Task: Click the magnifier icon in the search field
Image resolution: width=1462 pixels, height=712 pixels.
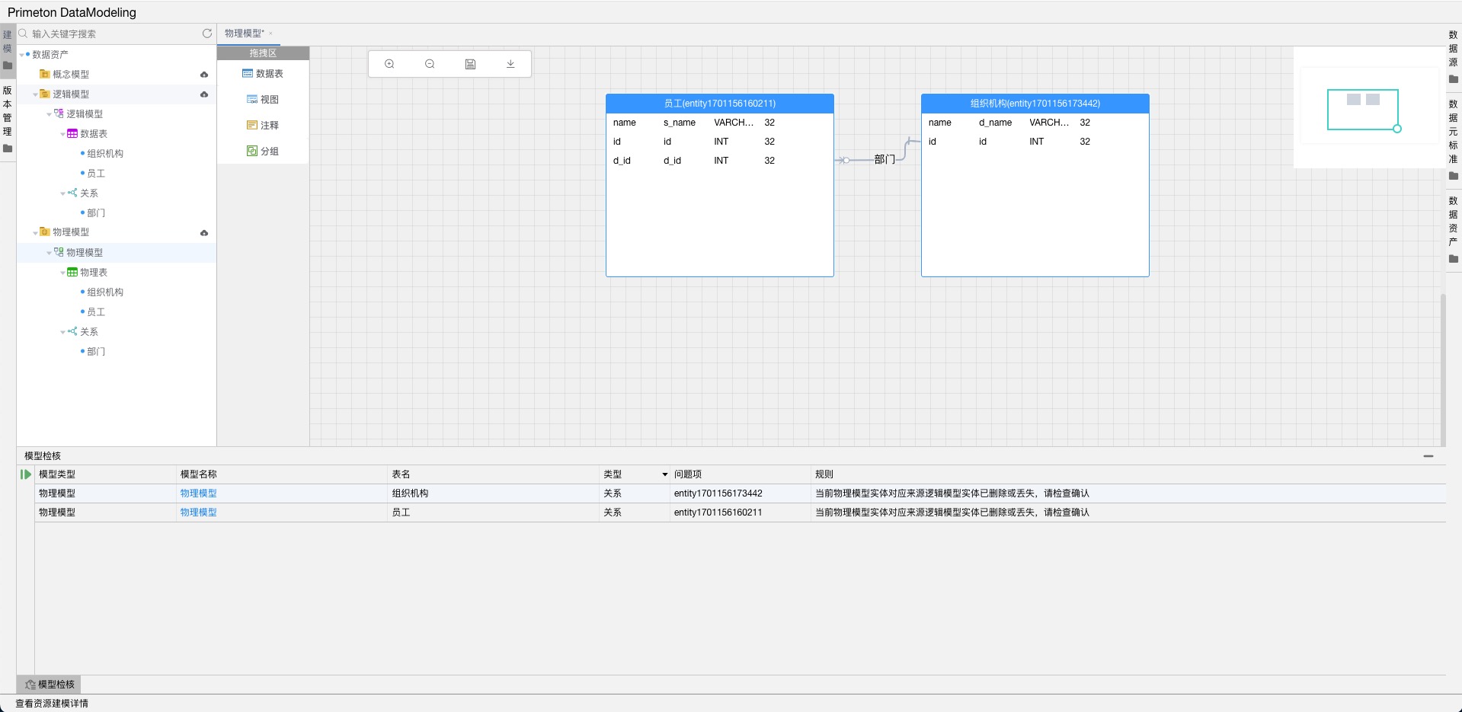Action: tap(23, 34)
